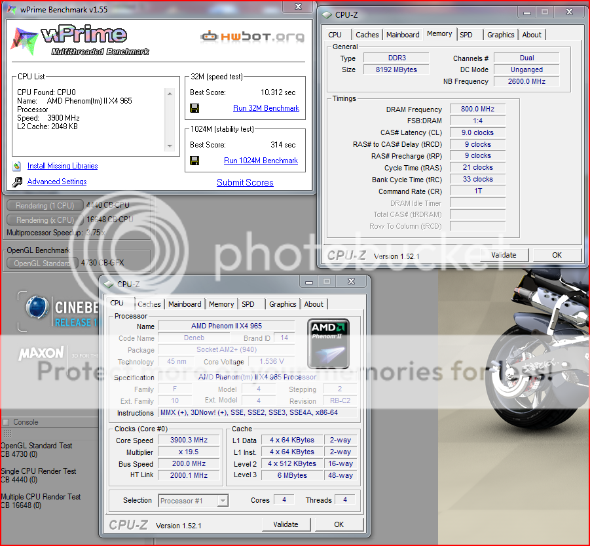Viewport: 590px width, 546px height.
Task: Click the AMD Phenom II processor logo
Action: [x=328, y=343]
